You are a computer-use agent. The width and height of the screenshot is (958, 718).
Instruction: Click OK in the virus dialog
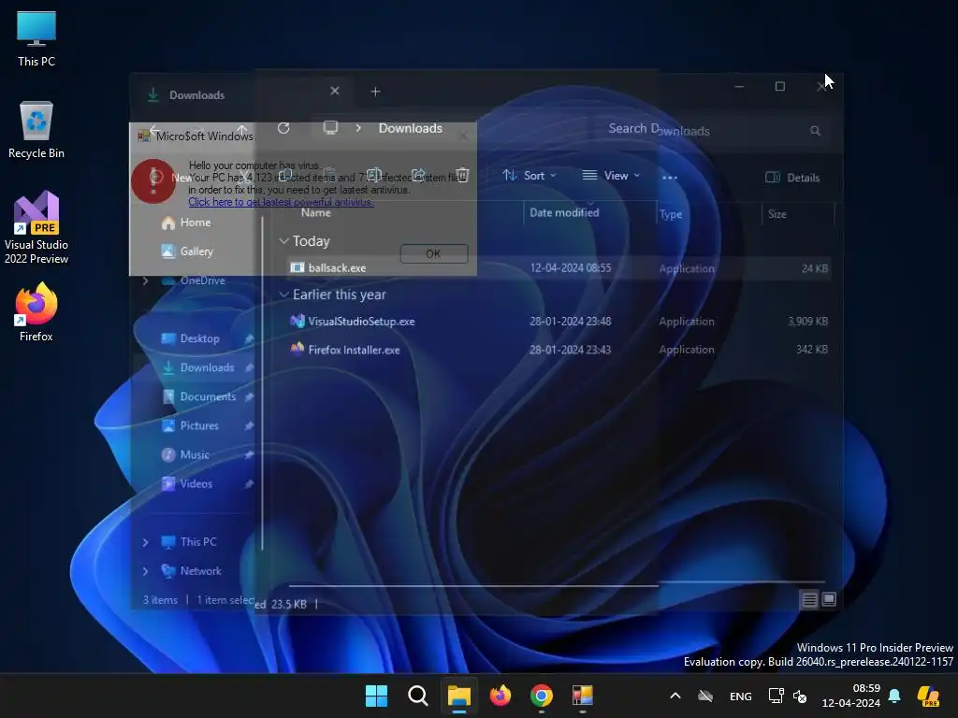pos(434,253)
